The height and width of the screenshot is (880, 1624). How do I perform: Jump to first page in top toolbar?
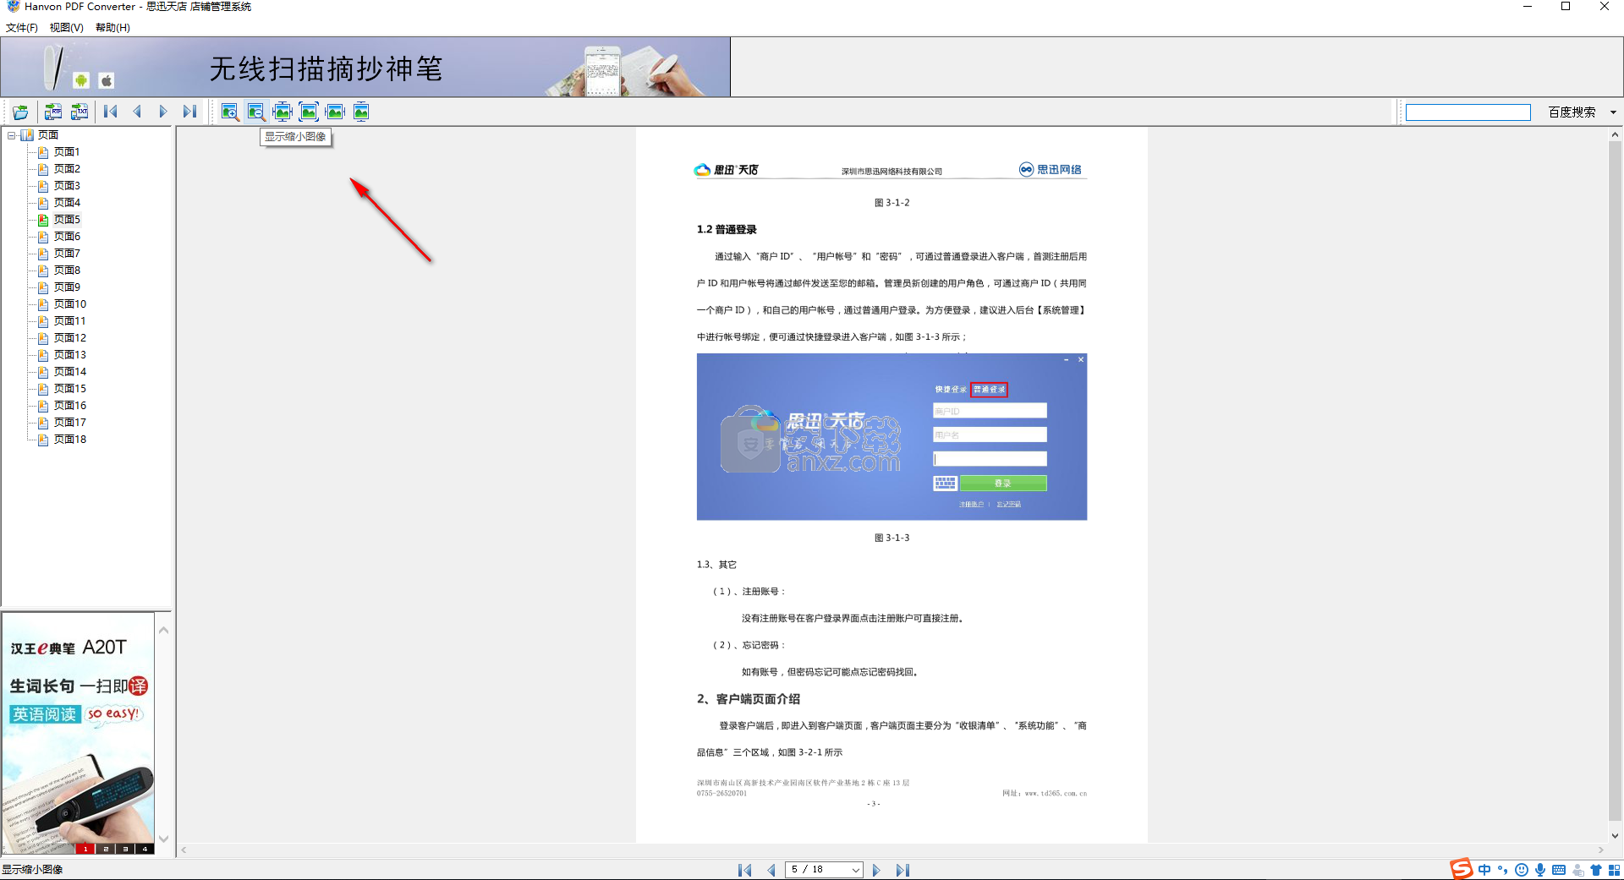111,112
